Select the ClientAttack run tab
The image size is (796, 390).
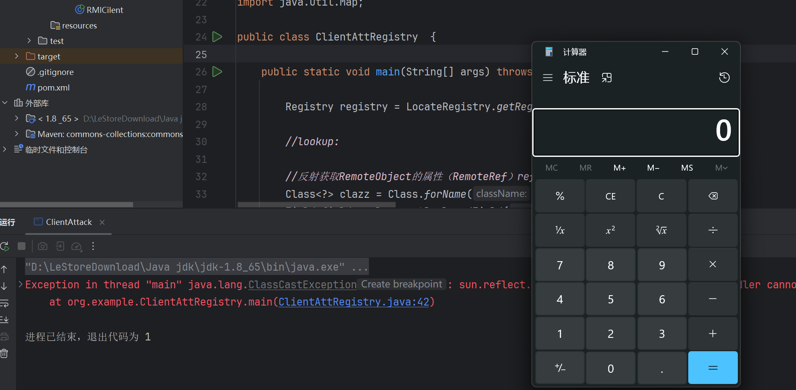[x=69, y=222]
